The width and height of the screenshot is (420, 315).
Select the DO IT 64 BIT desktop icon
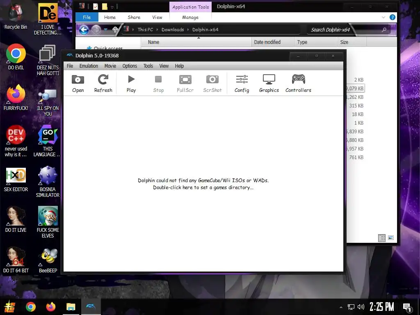click(16, 260)
